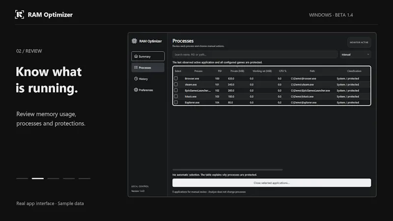Click PID value 102
Screen dimensions: 393x221
217,90
